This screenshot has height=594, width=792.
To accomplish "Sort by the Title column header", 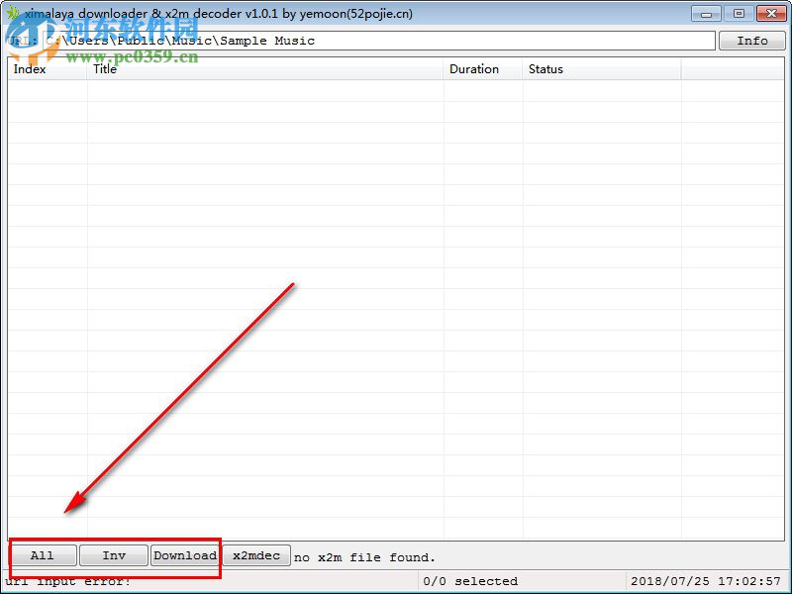I will pos(265,69).
